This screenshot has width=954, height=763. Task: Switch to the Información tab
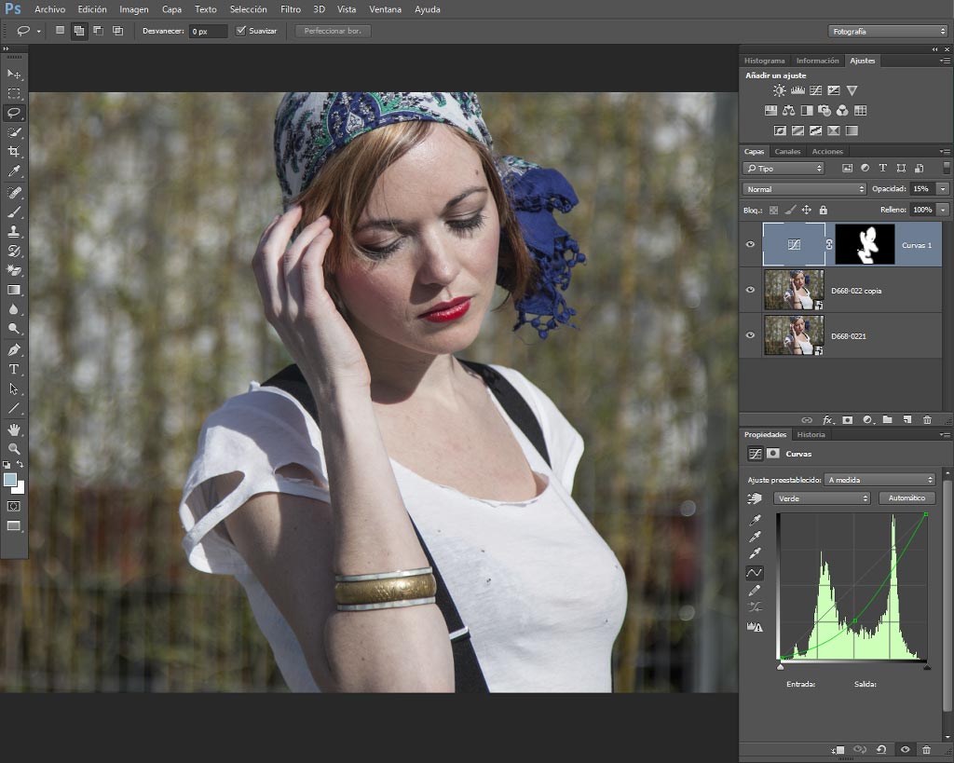[817, 61]
